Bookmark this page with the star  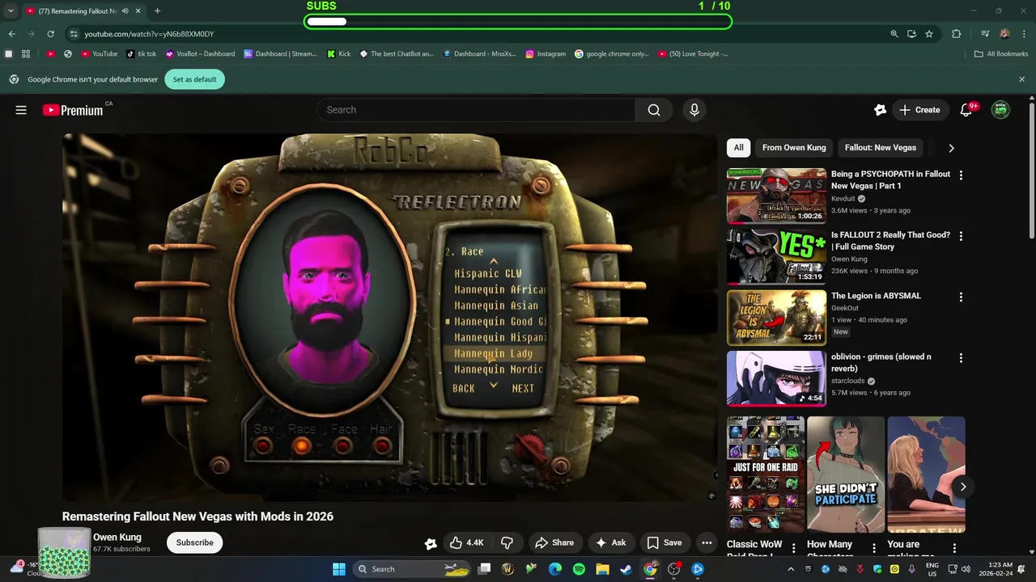[929, 34]
